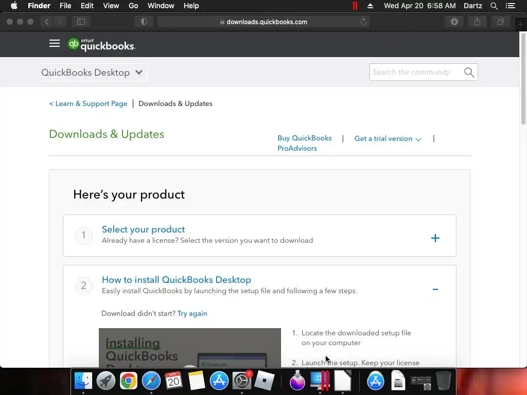Viewport: 527px width, 395px height.
Task: Open Launchpad from the dock
Action: click(106, 381)
